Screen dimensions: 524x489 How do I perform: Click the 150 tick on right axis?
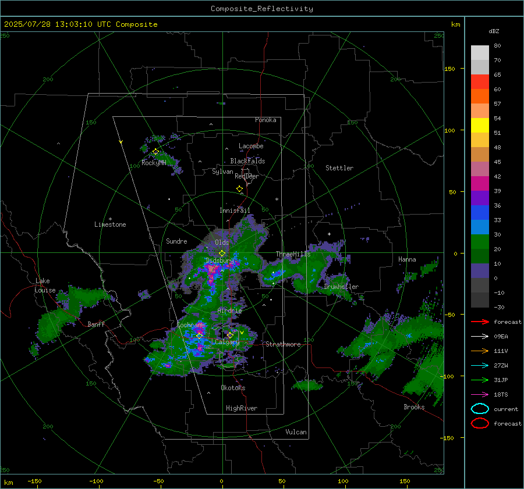click(x=449, y=69)
